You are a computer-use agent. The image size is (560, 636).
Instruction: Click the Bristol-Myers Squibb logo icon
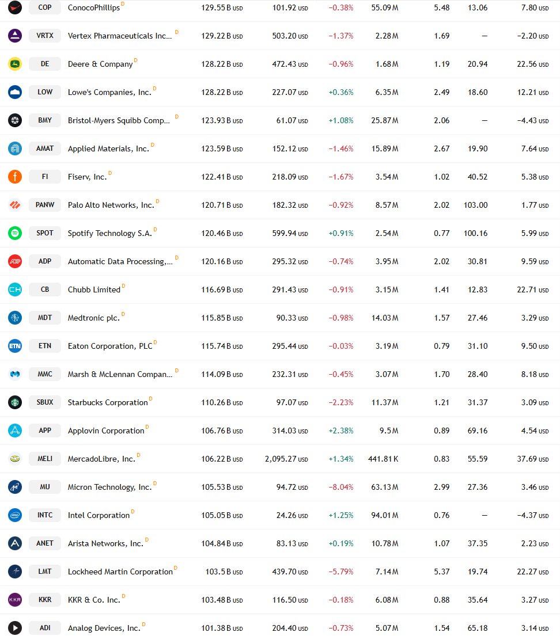click(15, 120)
